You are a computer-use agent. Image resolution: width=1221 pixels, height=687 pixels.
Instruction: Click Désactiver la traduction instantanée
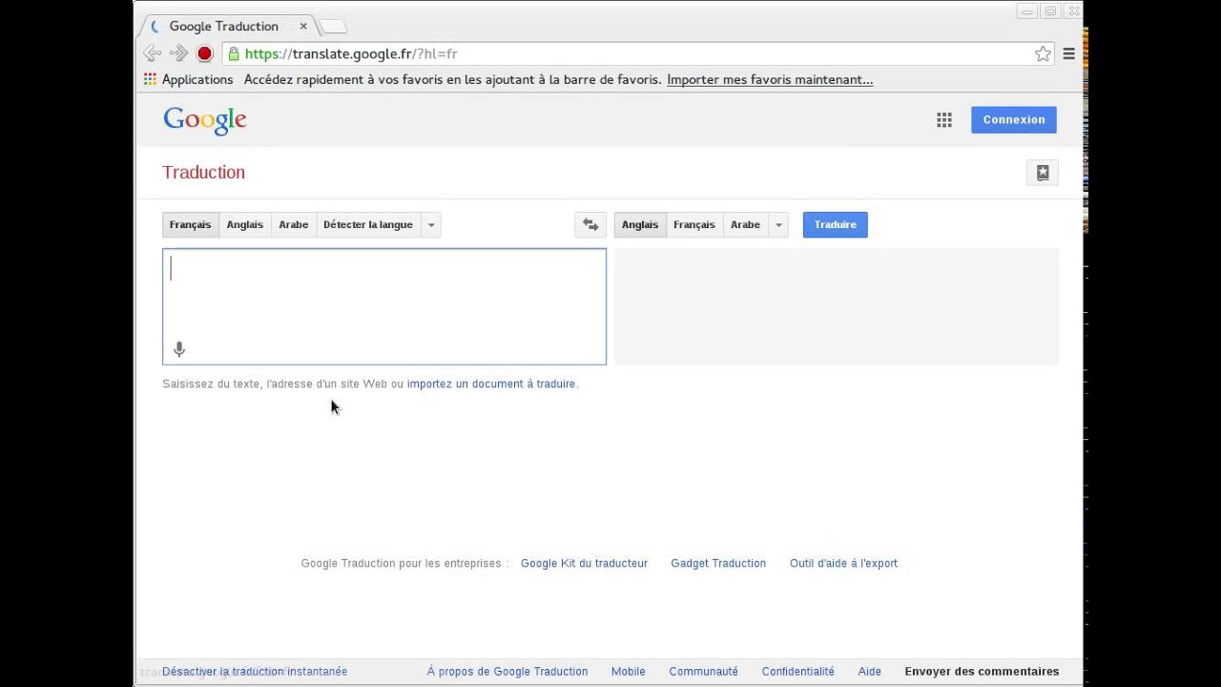pos(255,671)
